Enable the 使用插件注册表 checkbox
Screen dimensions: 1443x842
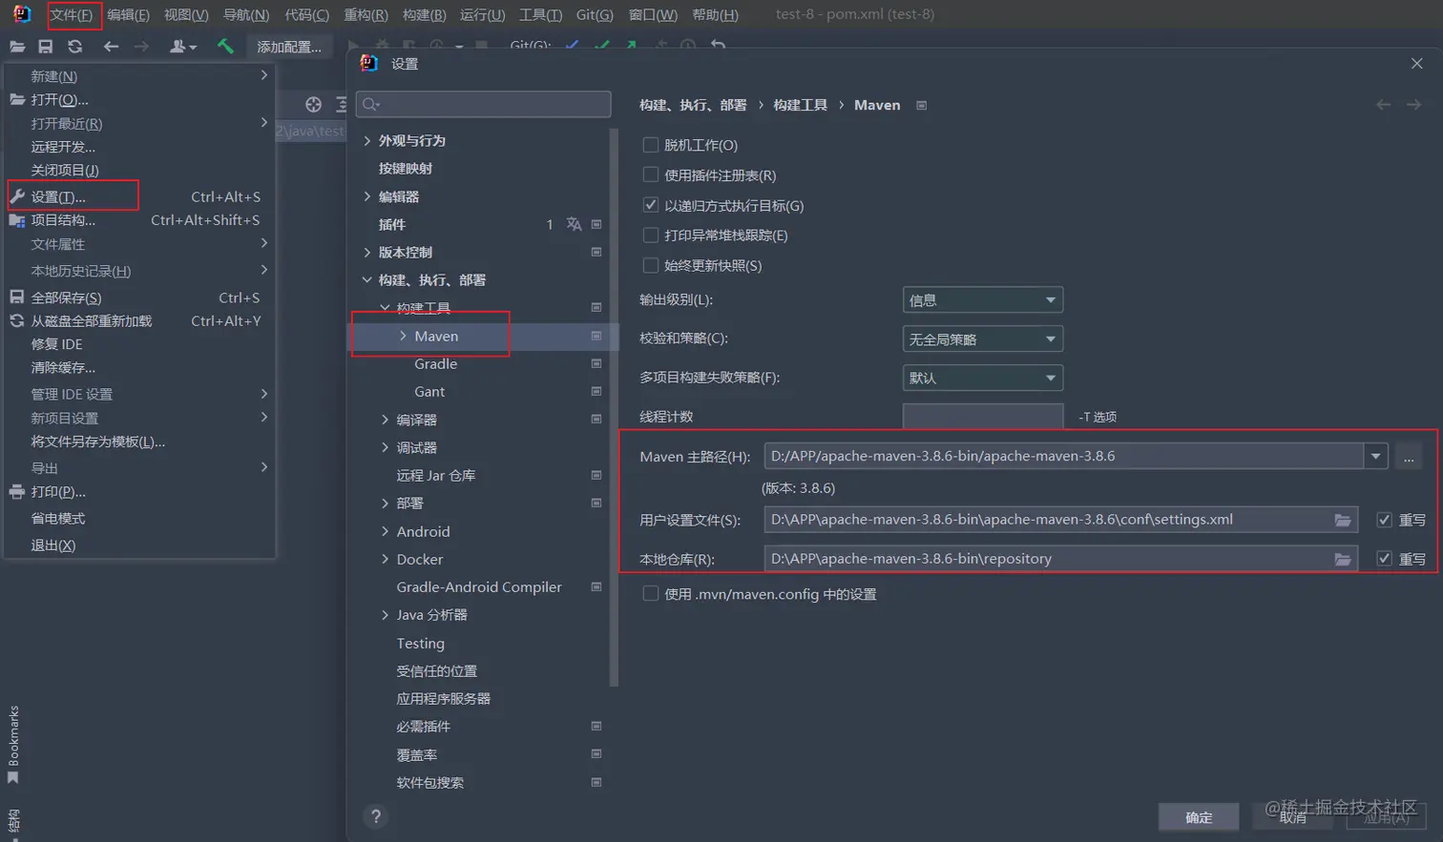[x=651, y=175]
